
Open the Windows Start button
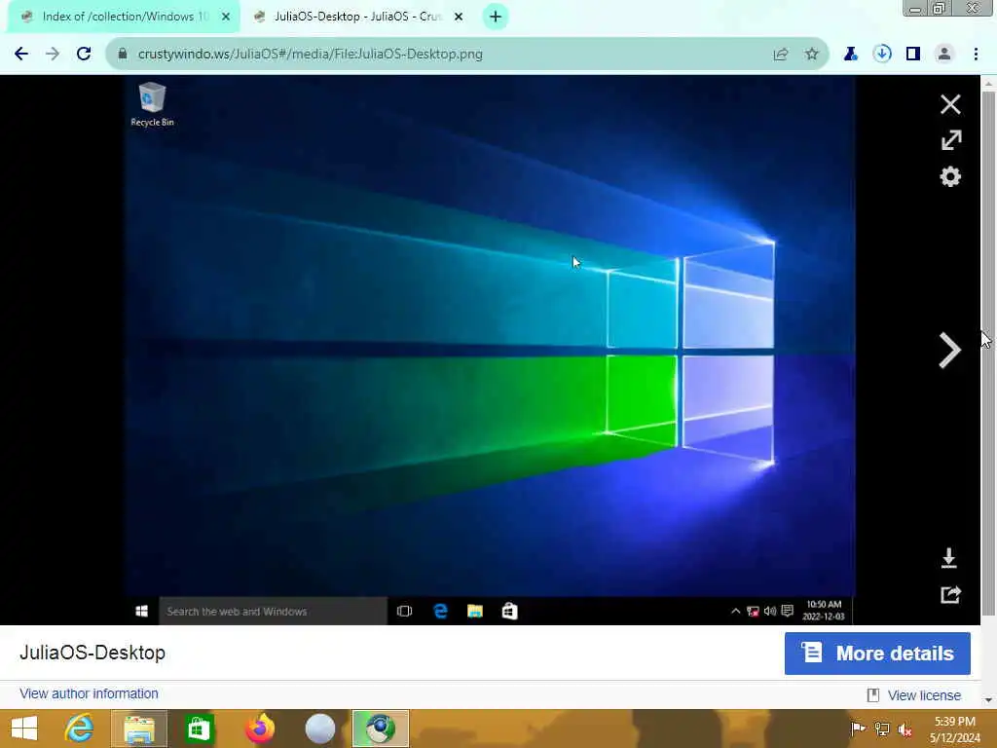24,729
